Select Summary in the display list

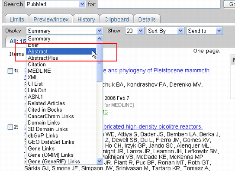[x=61, y=39]
